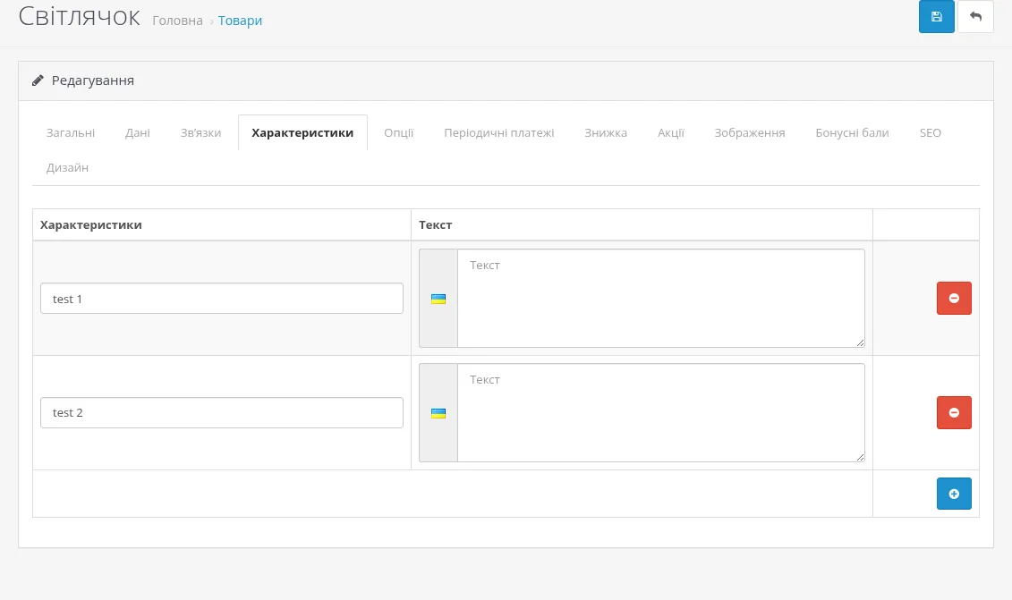Screen dimensions: 1012x600
Task: Go to Головна breadcrumb link
Action: (x=177, y=21)
